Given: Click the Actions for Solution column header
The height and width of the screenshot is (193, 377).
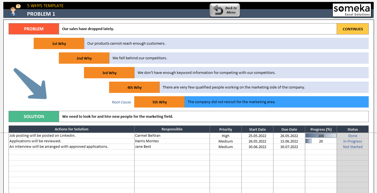Looking at the screenshot, I should [x=71, y=129].
